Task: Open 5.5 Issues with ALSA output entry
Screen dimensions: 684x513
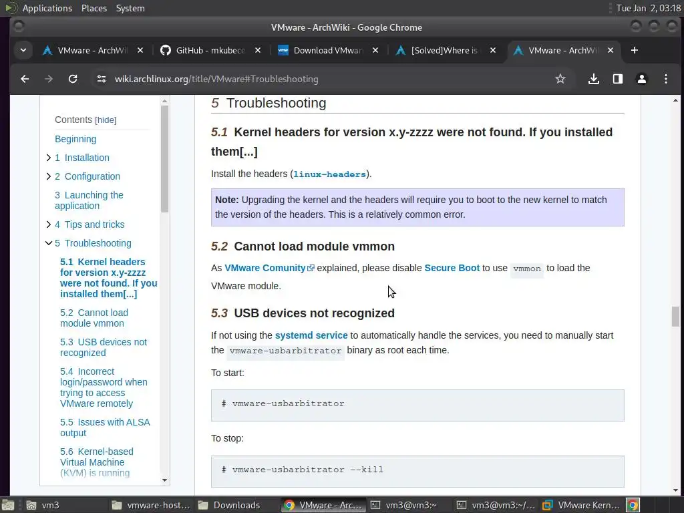Action: tap(105, 427)
